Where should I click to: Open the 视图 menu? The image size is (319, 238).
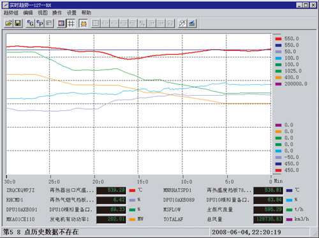[43, 13]
